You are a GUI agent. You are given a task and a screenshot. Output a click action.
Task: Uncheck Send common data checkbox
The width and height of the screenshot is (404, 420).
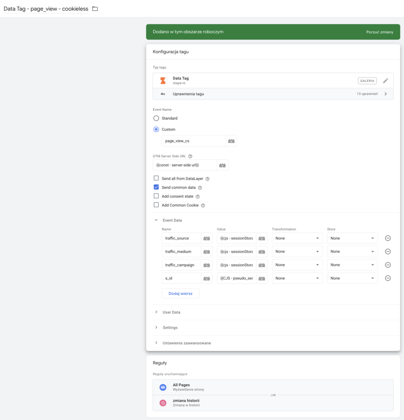[156, 187]
